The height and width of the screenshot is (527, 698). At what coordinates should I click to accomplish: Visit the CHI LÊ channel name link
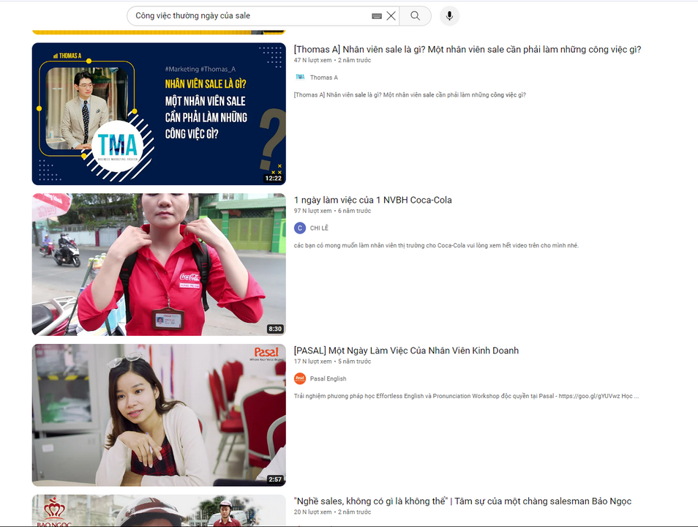click(x=318, y=228)
